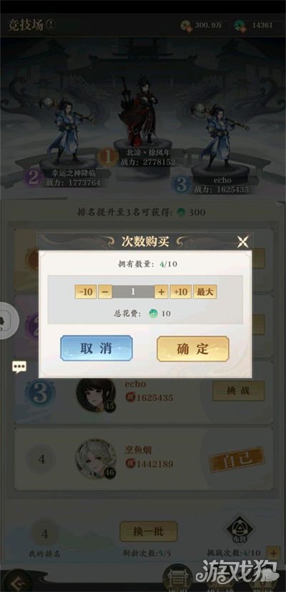Decrease quantity by one with minus
The image size is (286, 592).
tap(105, 292)
